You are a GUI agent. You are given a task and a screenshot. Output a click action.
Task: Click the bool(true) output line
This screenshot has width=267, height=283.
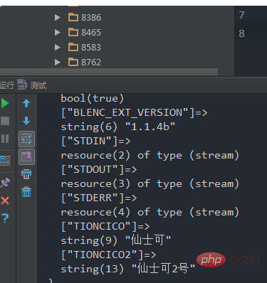point(93,98)
